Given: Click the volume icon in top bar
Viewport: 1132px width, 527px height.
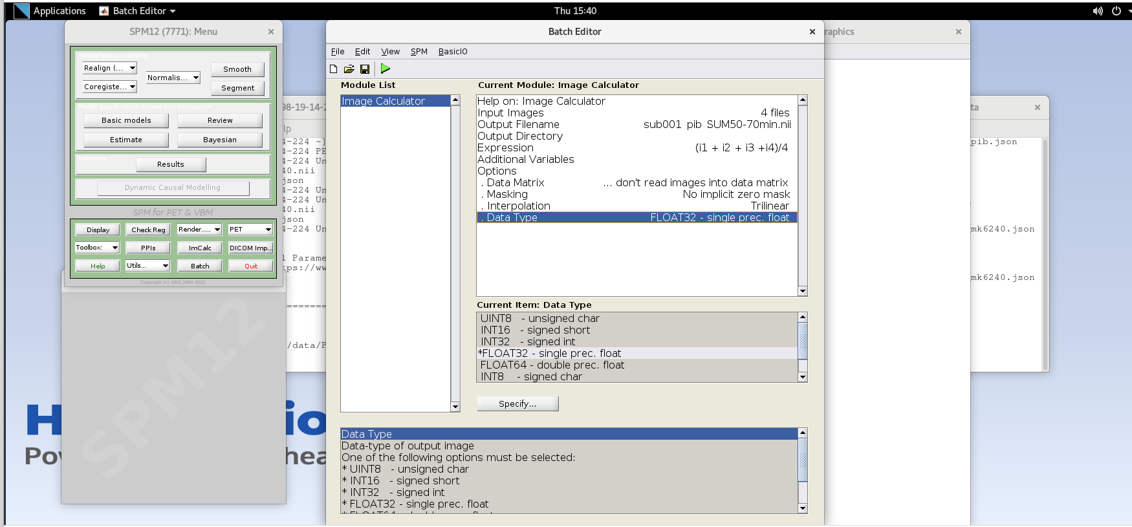Looking at the screenshot, I should [1098, 11].
